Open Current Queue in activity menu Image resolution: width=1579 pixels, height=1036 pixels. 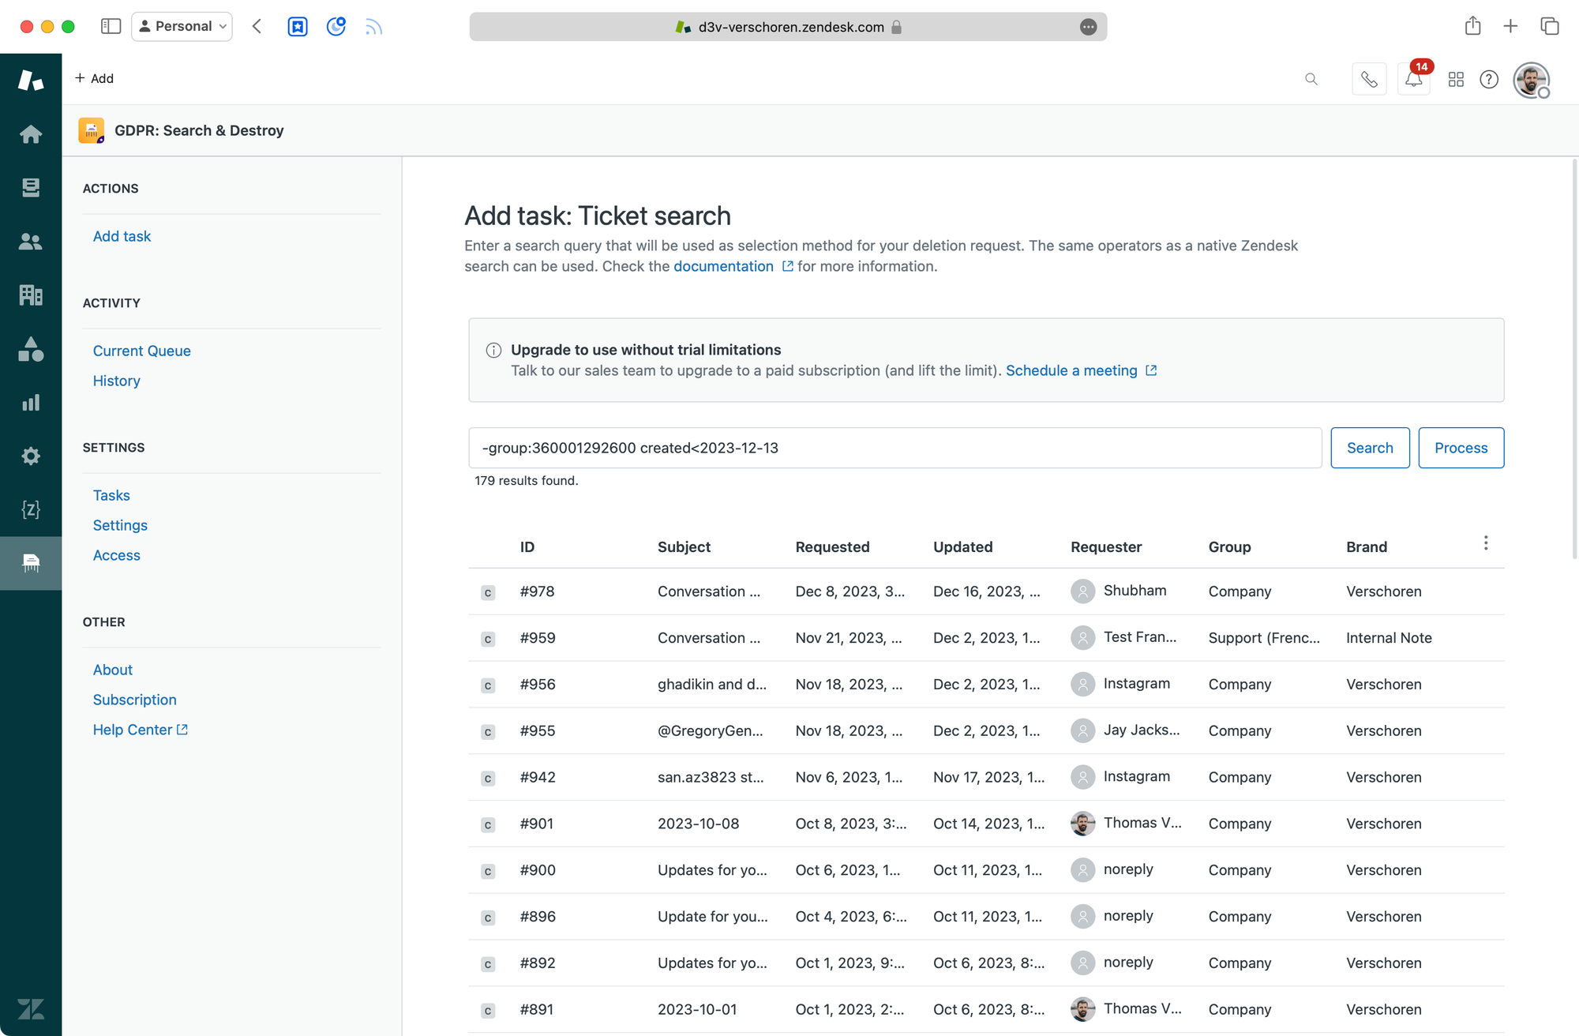click(x=141, y=351)
